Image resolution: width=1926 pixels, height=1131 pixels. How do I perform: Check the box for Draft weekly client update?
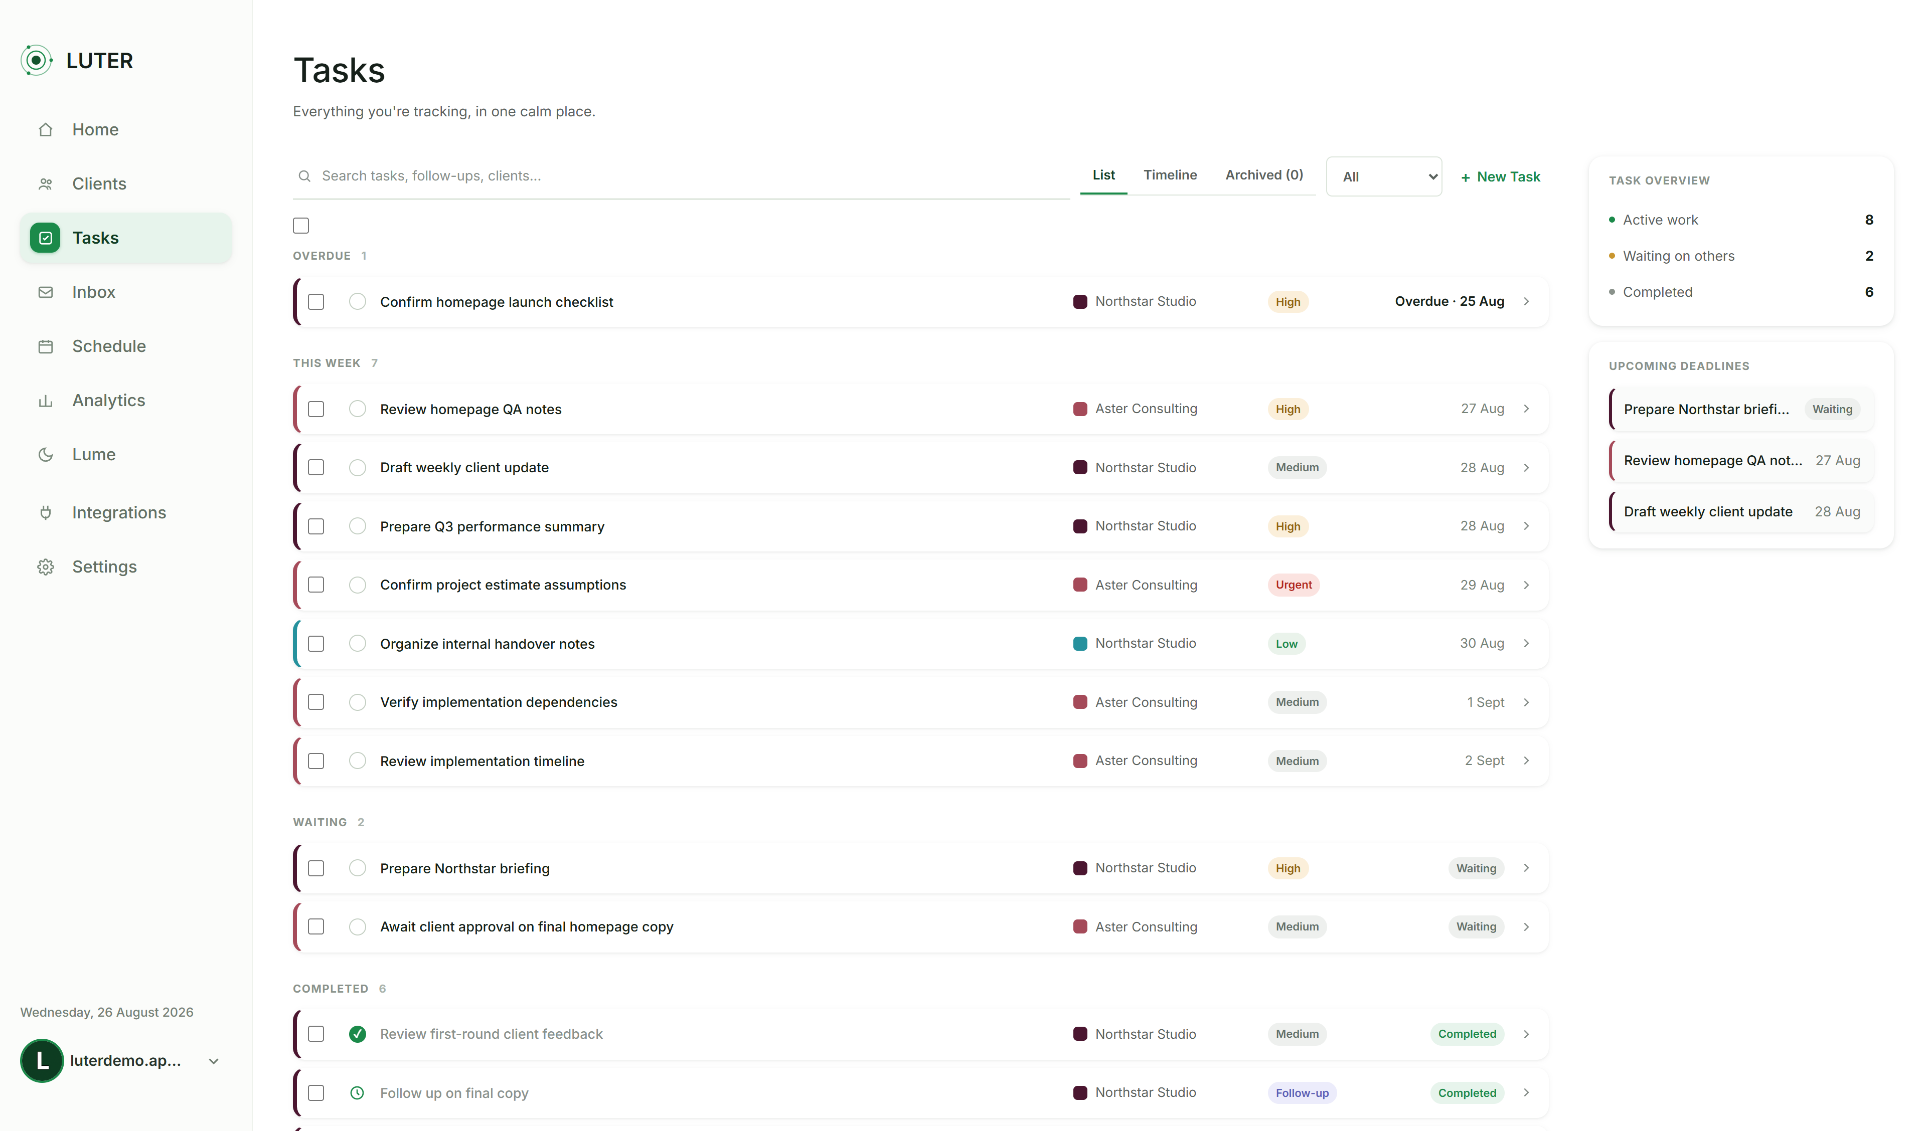click(x=315, y=468)
